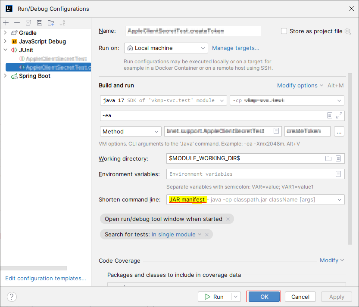
Task: Remove 'Search for tests' chip
Action: 207,235
